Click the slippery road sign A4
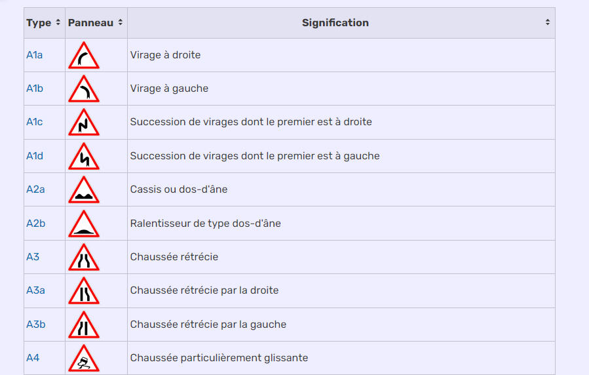 pyautogui.click(x=84, y=358)
